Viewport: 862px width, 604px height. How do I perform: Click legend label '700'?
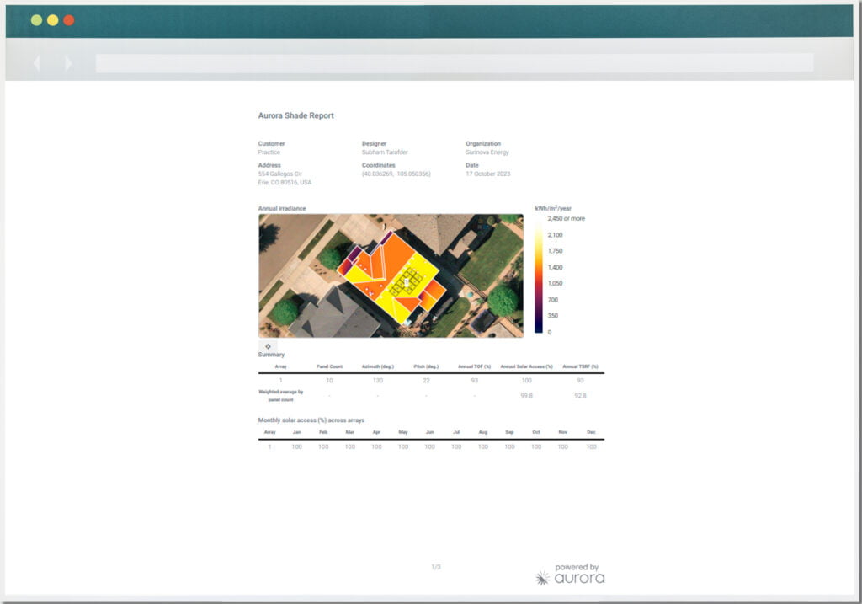(553, 300)
